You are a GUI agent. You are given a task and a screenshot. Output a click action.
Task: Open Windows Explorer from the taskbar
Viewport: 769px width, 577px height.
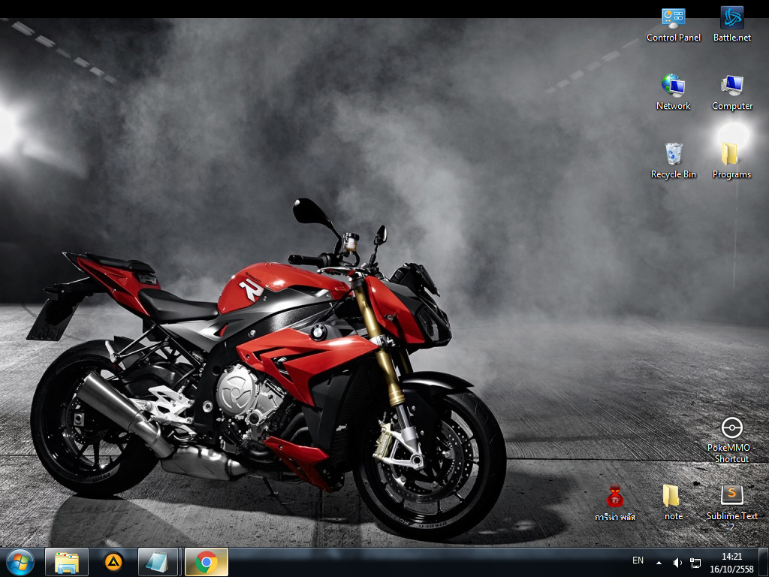[67, 562]
